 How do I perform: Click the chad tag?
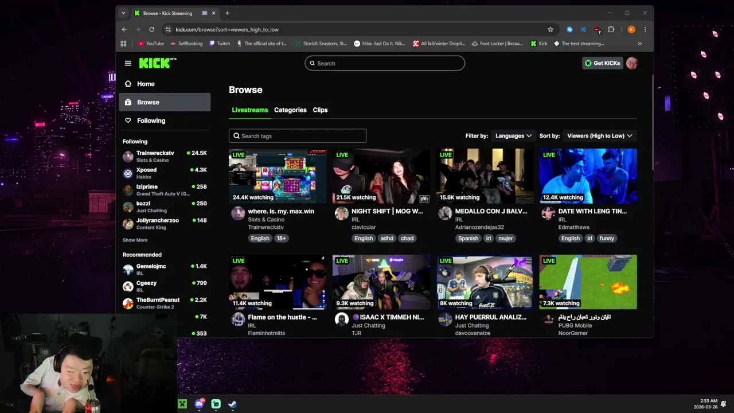[x=407, y=238]
